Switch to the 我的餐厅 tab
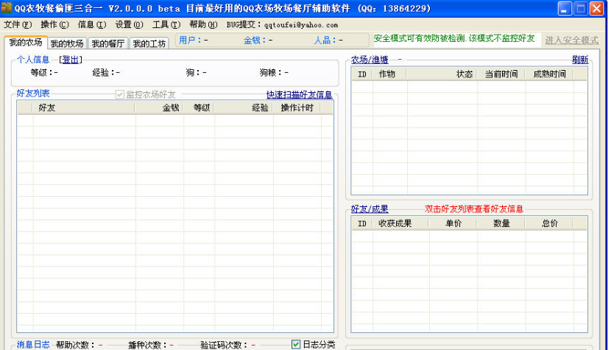Viewport: 614px width, 350px height. click(108, 43)
